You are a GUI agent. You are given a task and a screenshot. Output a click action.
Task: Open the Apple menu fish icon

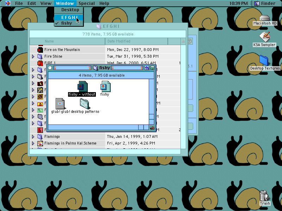pos(8,3)
